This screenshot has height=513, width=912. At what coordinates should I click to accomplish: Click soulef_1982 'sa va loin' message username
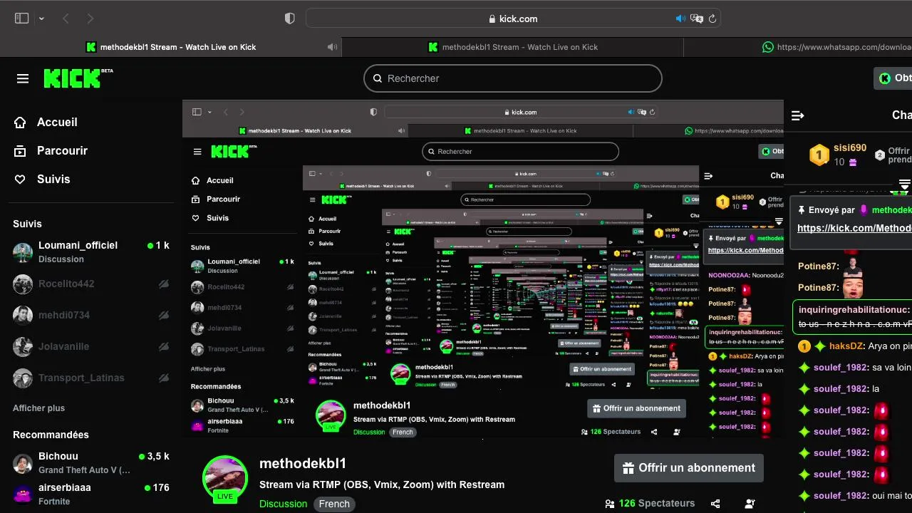click(x=841, y=368)
